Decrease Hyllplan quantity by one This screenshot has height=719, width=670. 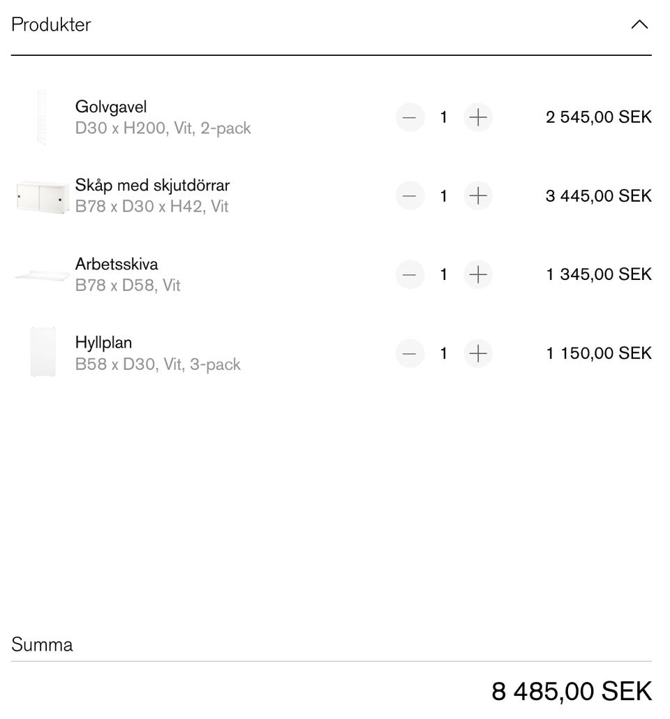pyautogui.click(x=410, y=353)
